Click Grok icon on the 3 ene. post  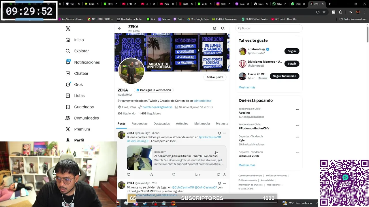(x=219, y=133)
